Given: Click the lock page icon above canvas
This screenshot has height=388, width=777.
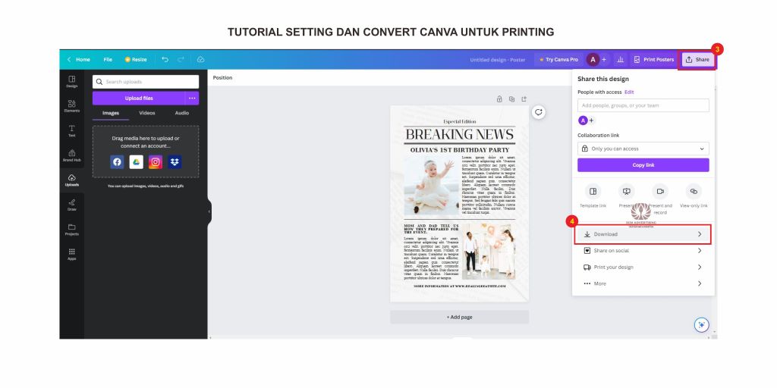Looking at the screenshot, I should (x=499, y=99).
